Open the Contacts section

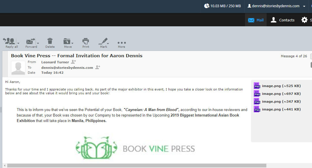click(283, 20)
